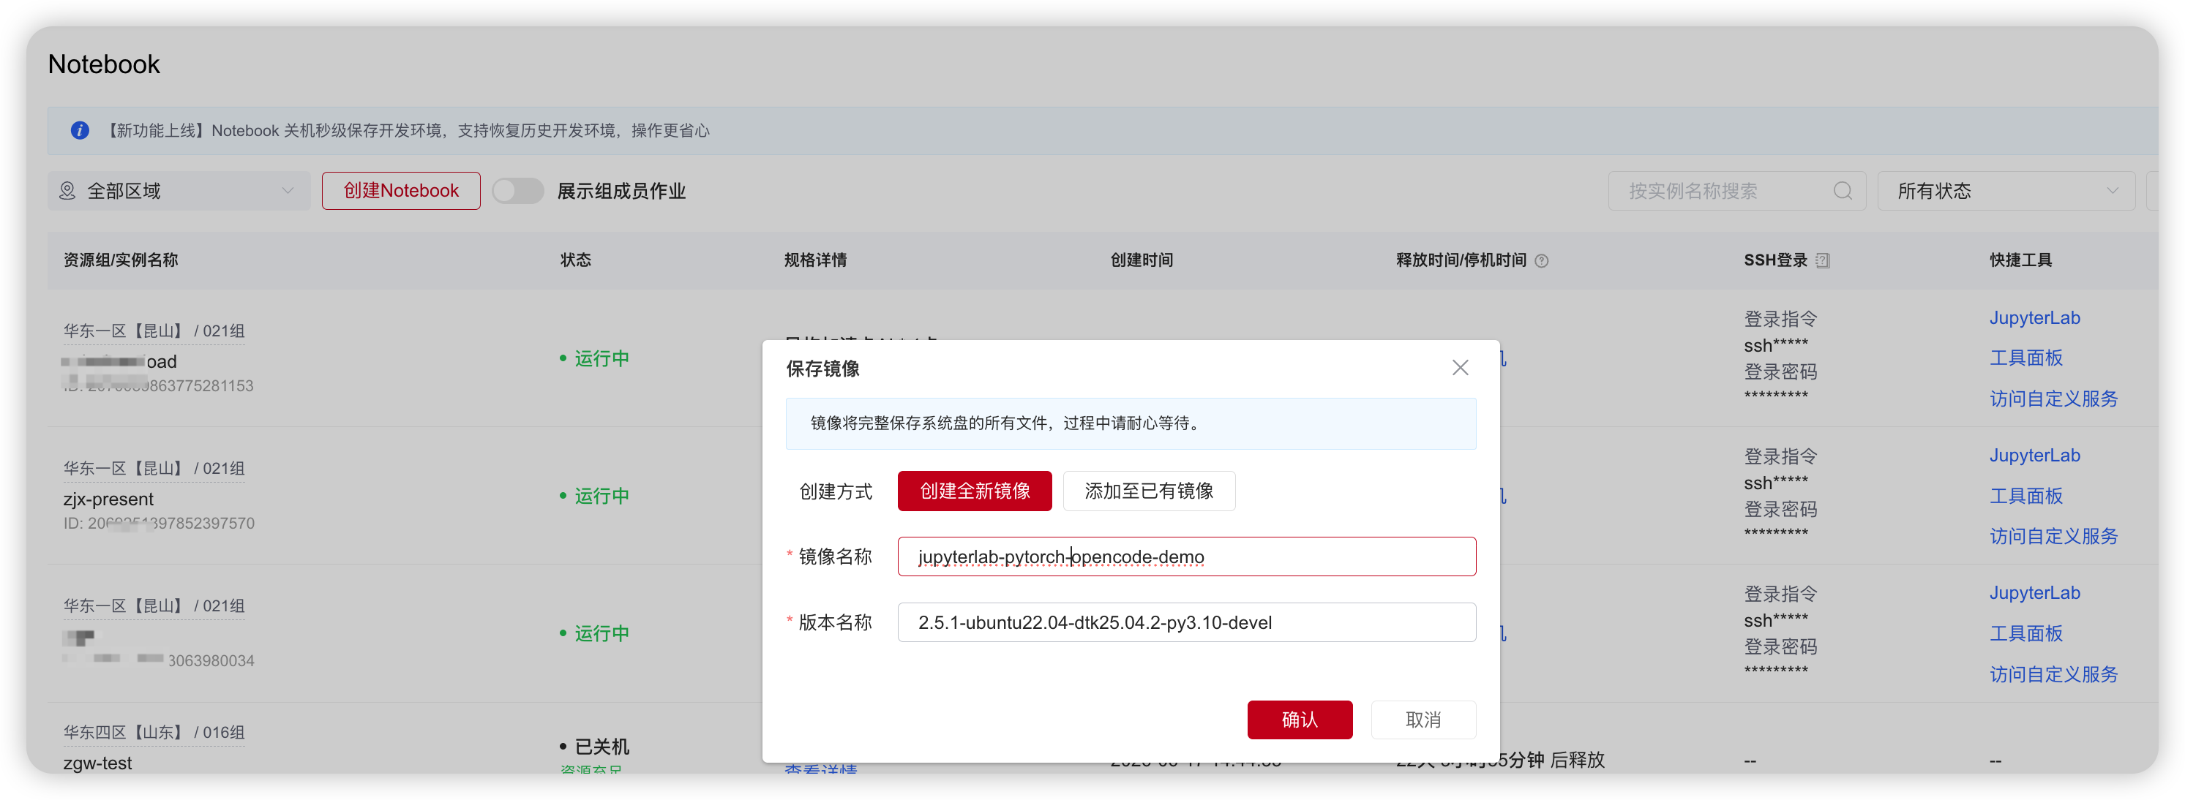Click the user location icon in the 全部区域 selector
2185x800 pixels.
click(68, 191)
